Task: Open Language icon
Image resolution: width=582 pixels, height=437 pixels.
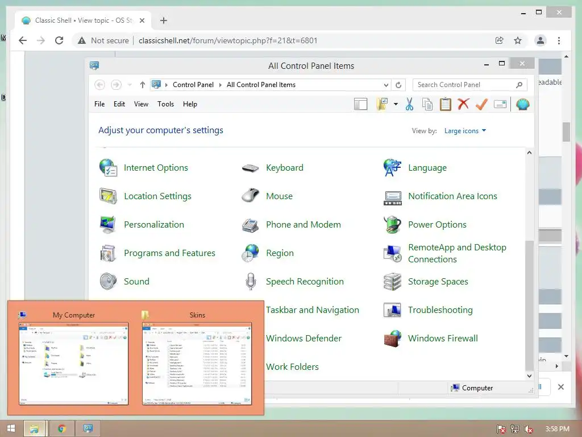Action: click(x=392, y=168)
